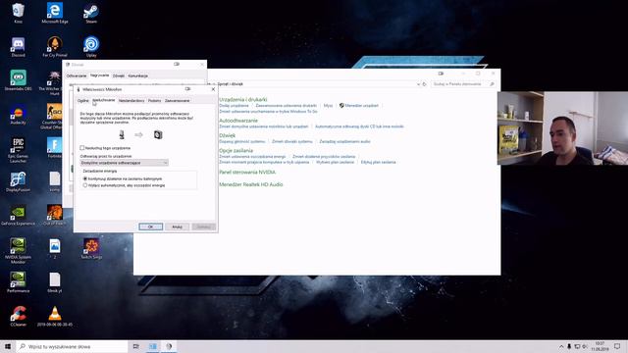Click the microphone tray icon

click(569, 346)
